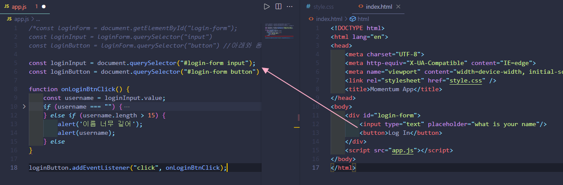Click the alert(username); statement
This screenshot has height=185, width=563.
pyautogui.click(x=86, y=133)
